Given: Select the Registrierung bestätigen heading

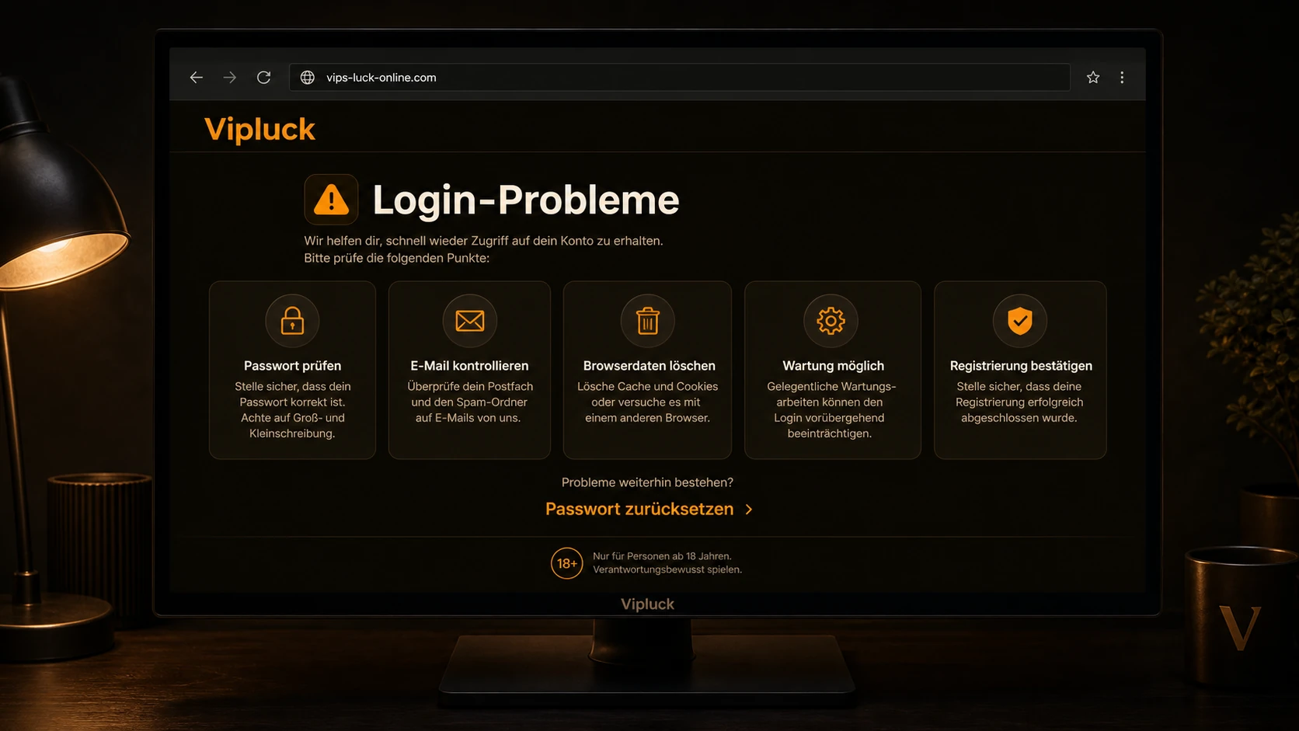Looking at the screenshot, I should 1021,366.
